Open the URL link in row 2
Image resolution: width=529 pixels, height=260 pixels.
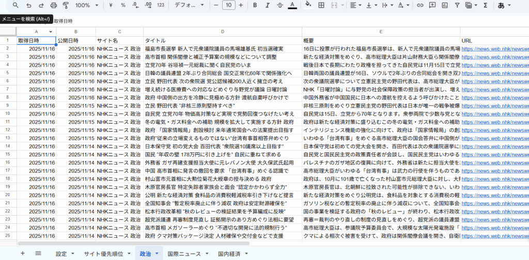(494, 49)
